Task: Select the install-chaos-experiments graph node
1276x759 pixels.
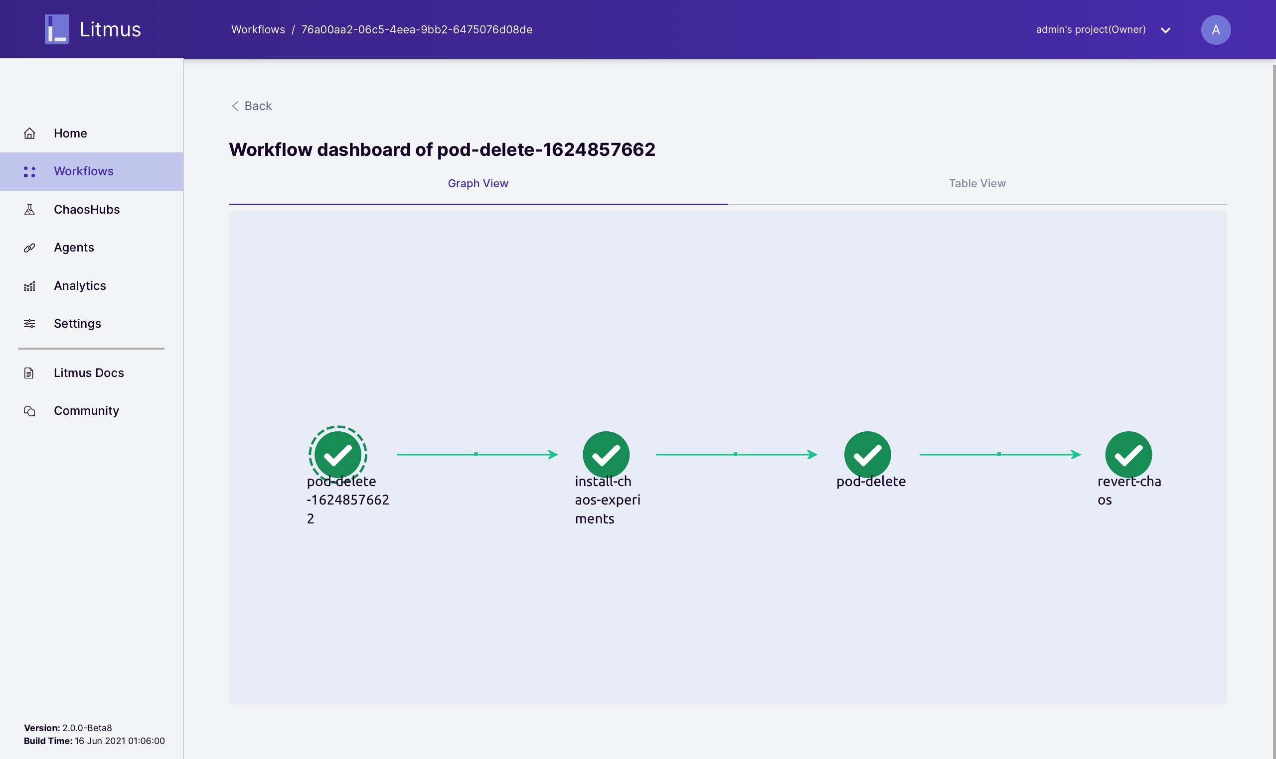Action: (x=606, y=454)
